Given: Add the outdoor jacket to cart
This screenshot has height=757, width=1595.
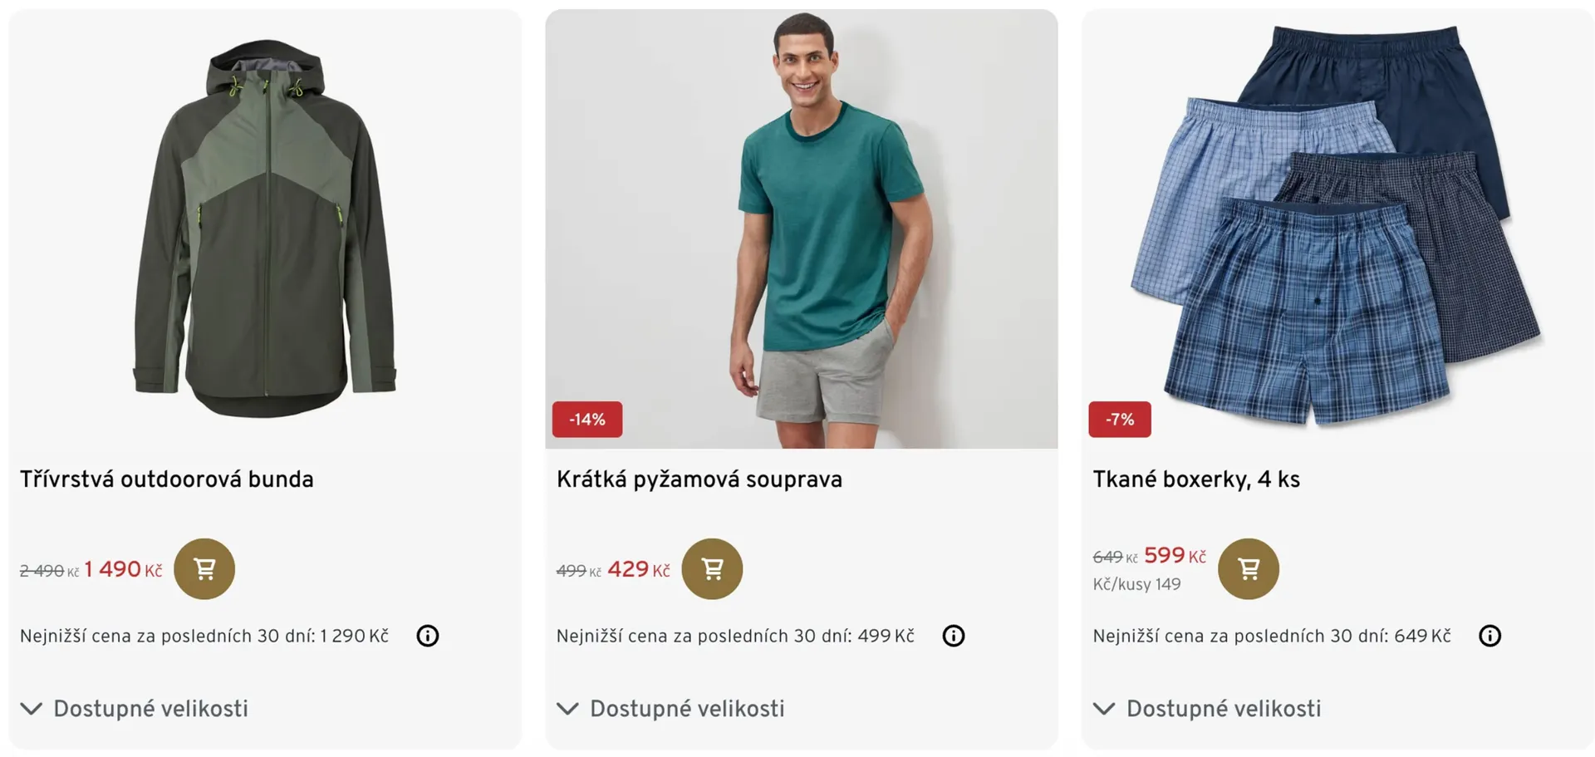Looking at the screenshot, I should click(x=204, y=569).
